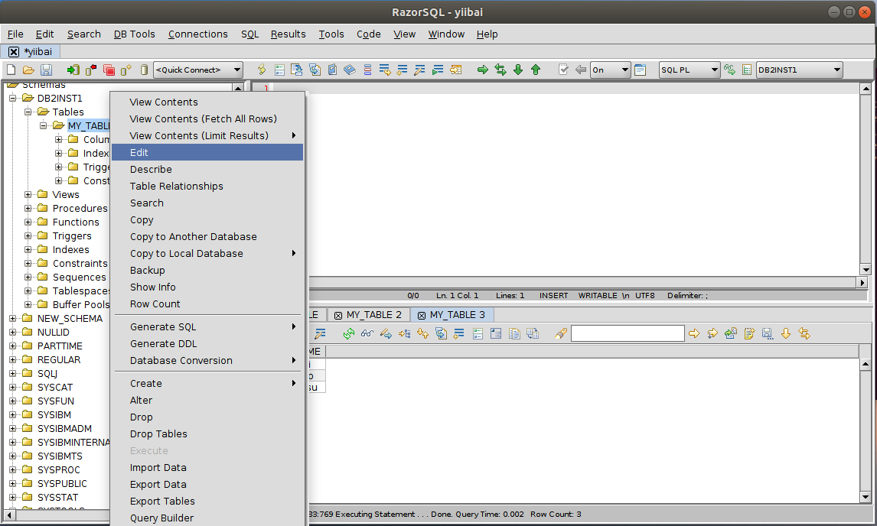Click the green up-arrow icon in toolbar
This screenshot has height=526, width=877.
(x=536, y=70)
